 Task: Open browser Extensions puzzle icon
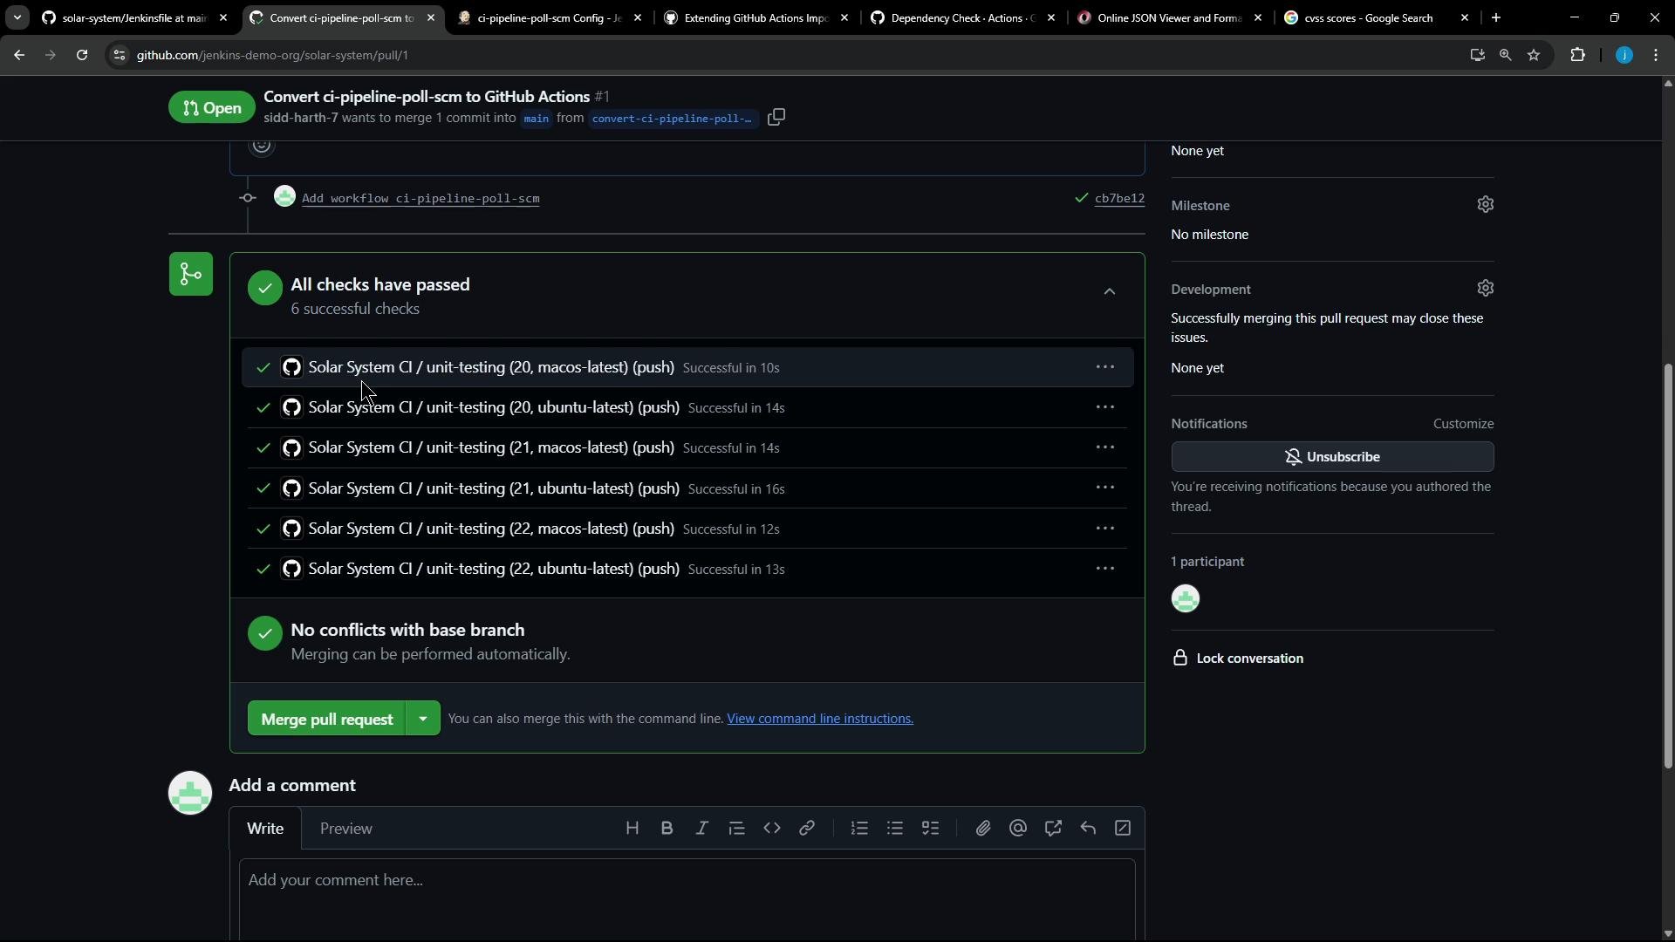pos(1578,55)
